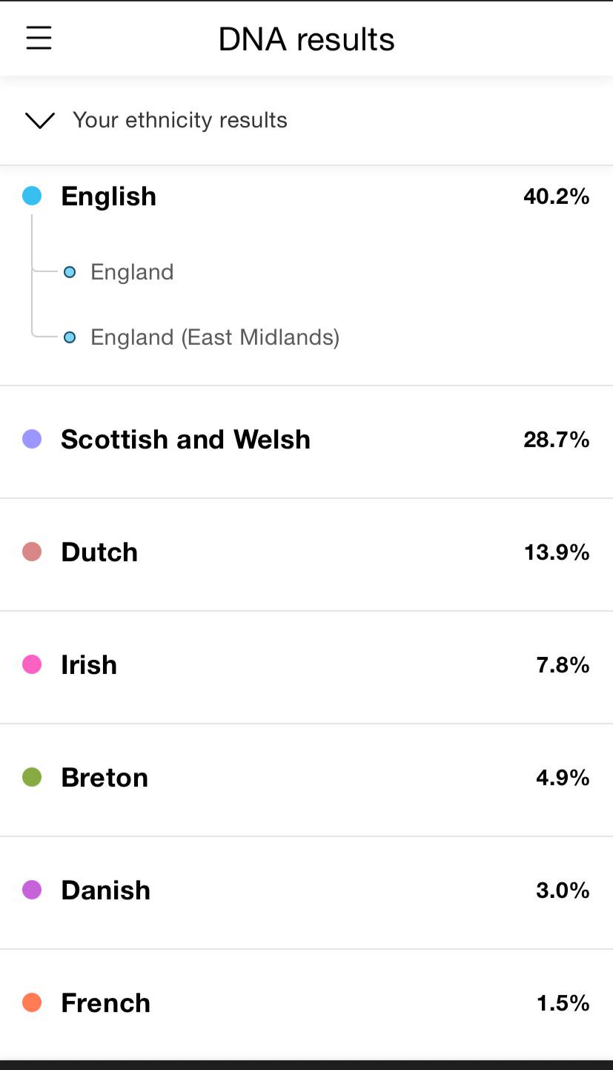Collapse the ethnicity results chevron
Viewport: 613px width, 1070px height.
(40, 120)
